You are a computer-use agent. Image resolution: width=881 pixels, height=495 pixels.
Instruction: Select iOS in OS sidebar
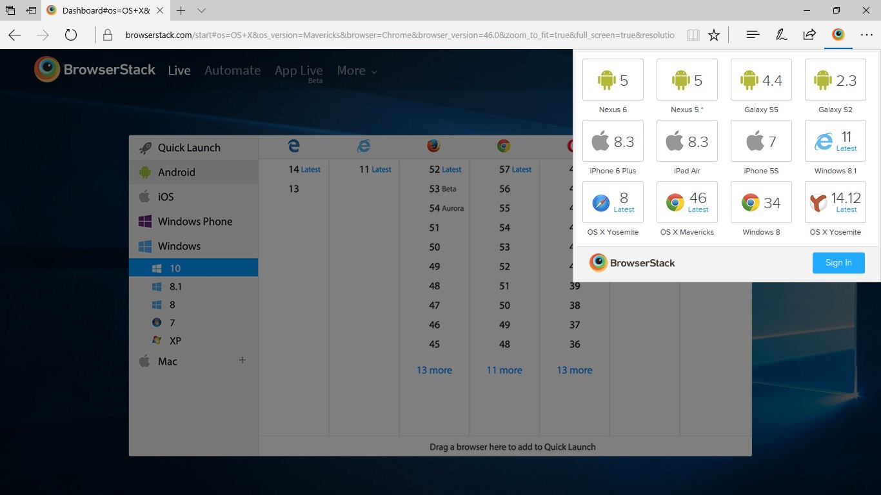pos(193,197)
